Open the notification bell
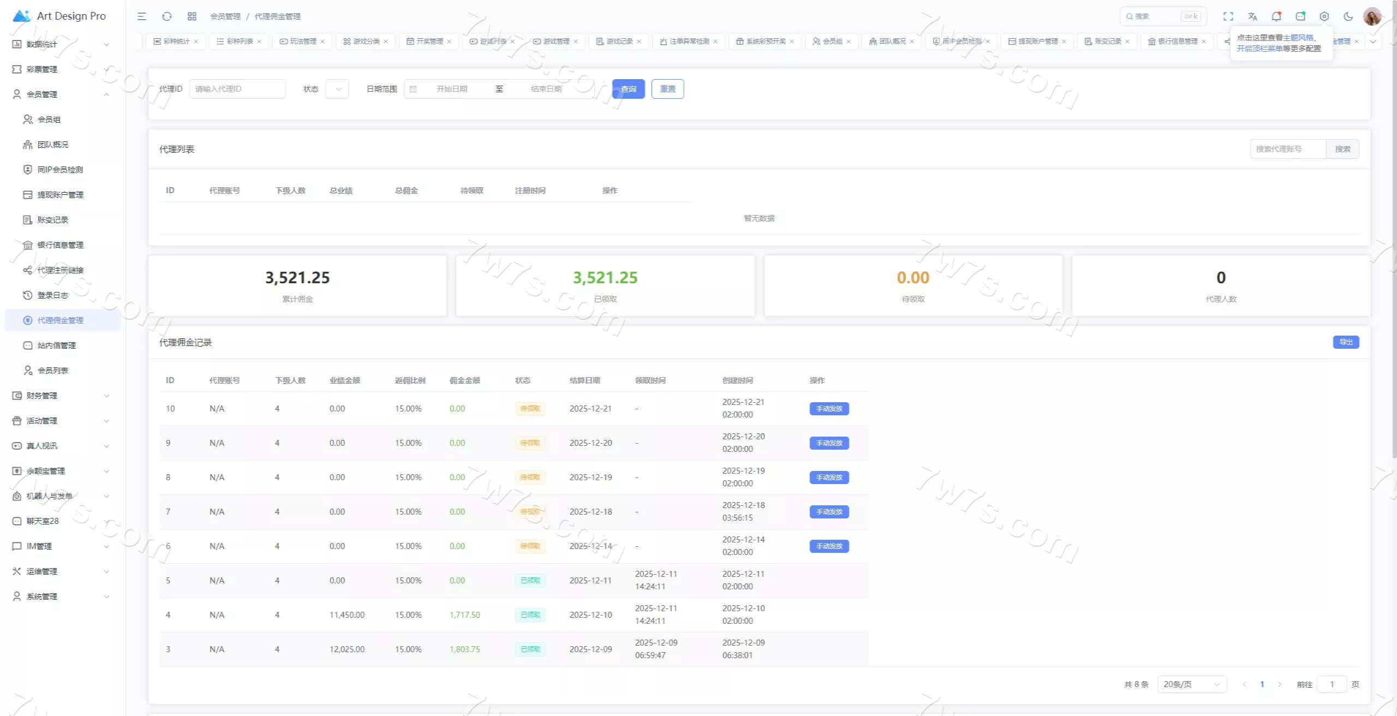This screenshot has width=1397, height=716. point(1276,16)
